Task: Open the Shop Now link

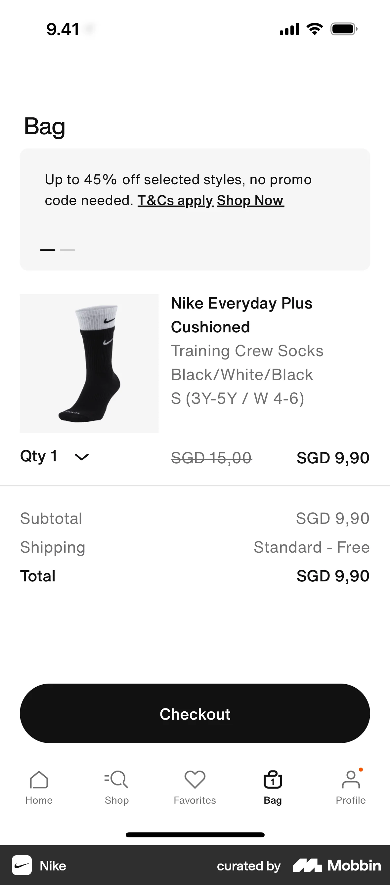Action: (250, 200)
